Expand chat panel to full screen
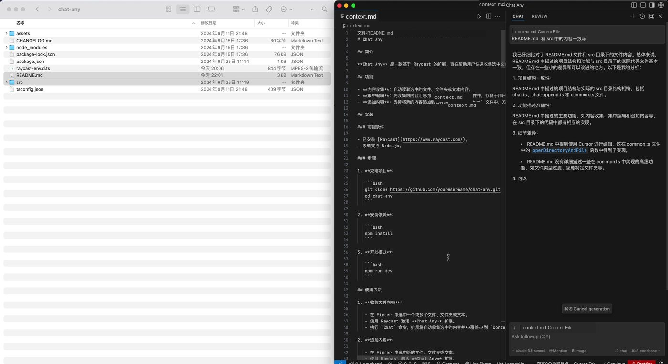 click(651, 16)
